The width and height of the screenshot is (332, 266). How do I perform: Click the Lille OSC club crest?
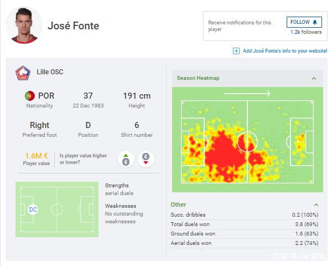pyautogui.click(x=23, y=73)
